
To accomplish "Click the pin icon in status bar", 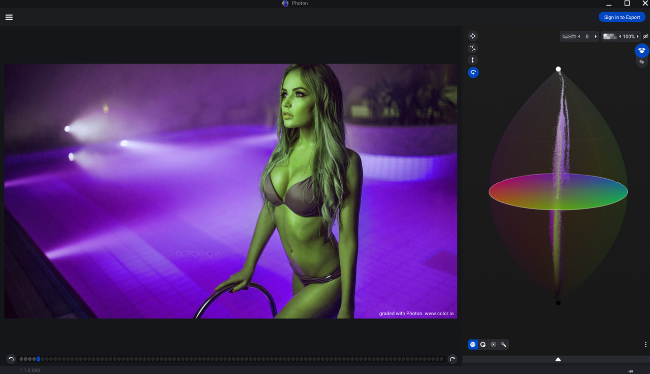I will [631, 371].
